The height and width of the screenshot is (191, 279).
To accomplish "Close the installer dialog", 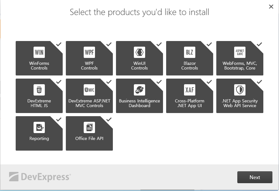I will click(271, 7).
